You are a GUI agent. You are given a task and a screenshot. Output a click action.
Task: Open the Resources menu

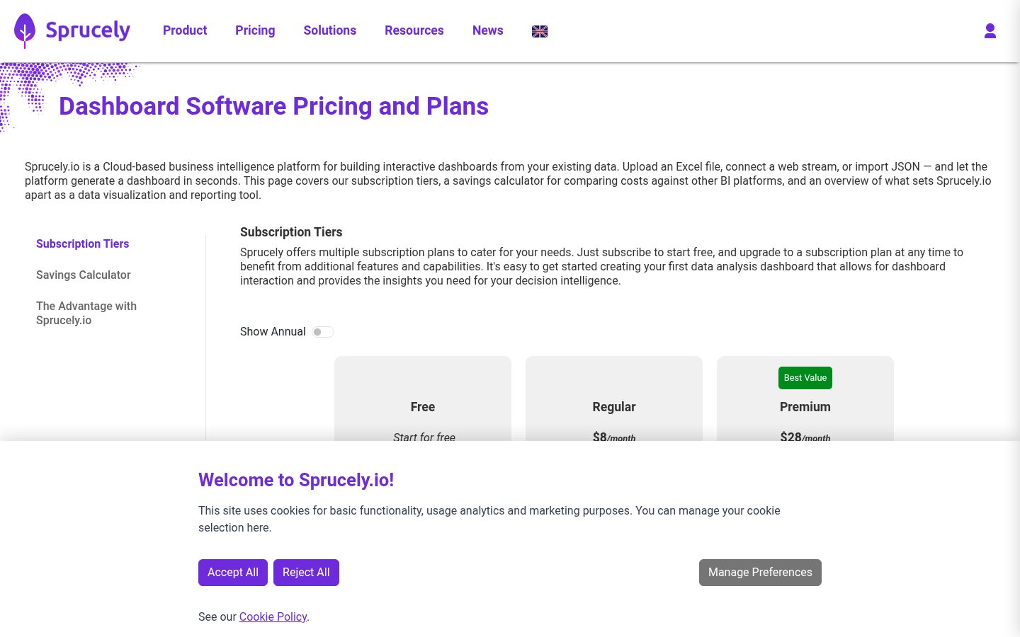pyautogui.click(x=414, y=30)
